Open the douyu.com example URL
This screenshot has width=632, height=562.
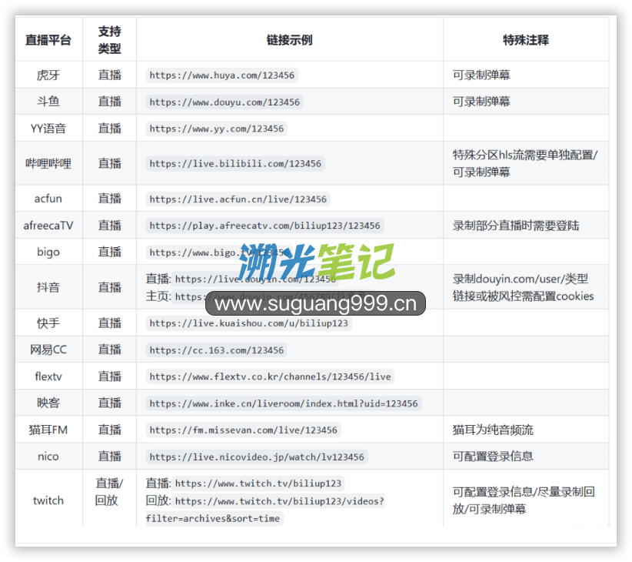tap(225, 102)
